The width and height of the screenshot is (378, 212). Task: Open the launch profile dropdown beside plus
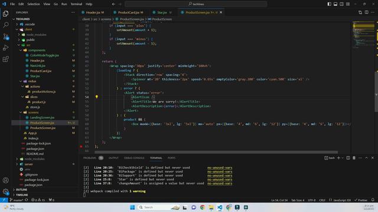point(343,158)
